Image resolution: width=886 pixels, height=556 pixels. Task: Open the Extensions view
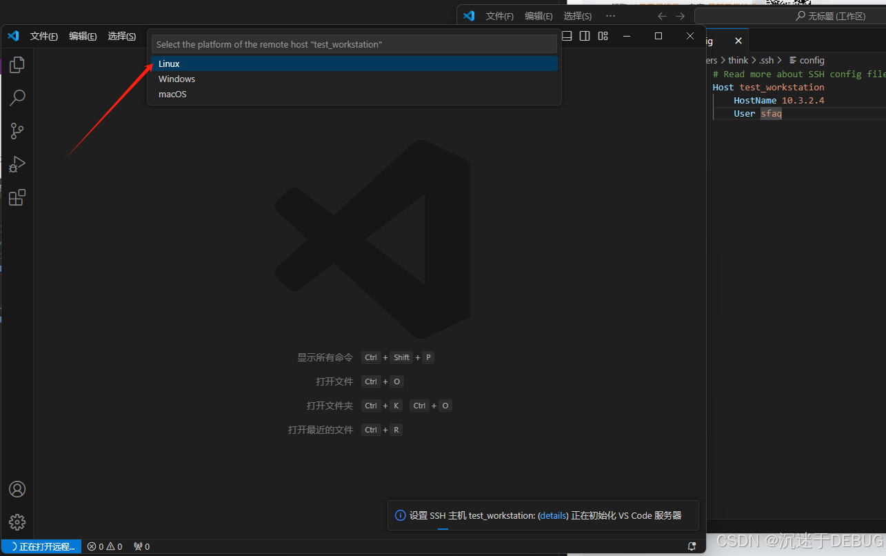click(x=17, y=198)
